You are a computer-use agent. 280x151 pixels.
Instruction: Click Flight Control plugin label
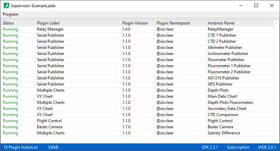click(x=49, y=121)
